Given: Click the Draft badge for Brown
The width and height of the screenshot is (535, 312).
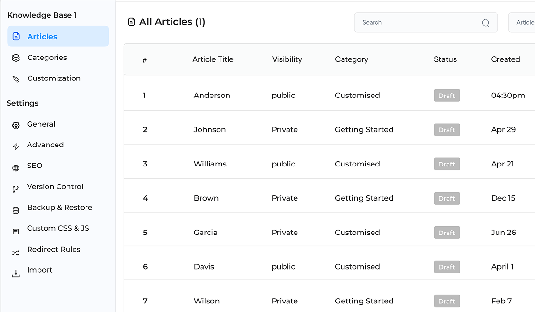Looking at the screenshot, I should (447, 198).
